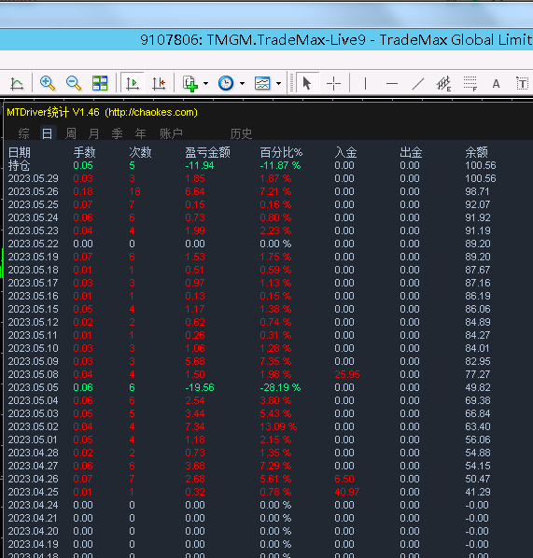Screen dimensions: 533x558
Task: Draw a vertical line with the toolbar tool
Action: (365, 84)
